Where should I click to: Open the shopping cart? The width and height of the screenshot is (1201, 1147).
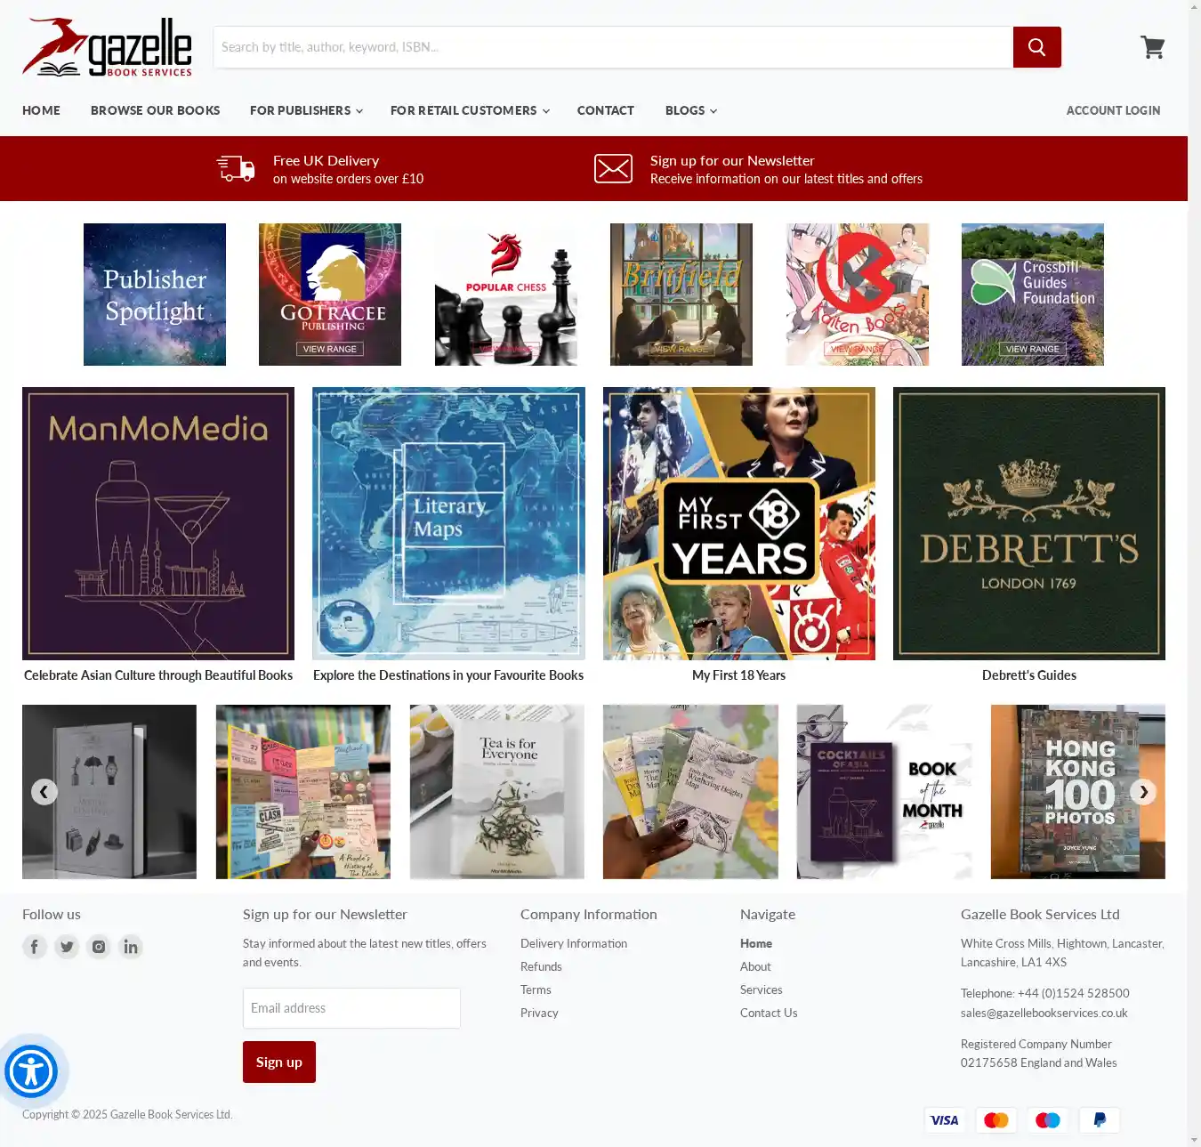click(x=1152, y=47)
